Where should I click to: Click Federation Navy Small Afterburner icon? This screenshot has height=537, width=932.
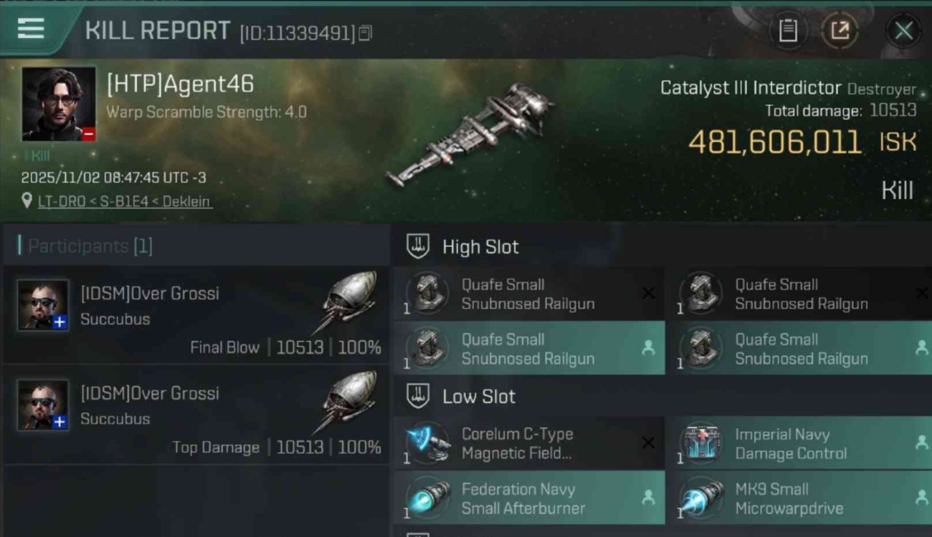pyautogui.click(x=428, y=499)
